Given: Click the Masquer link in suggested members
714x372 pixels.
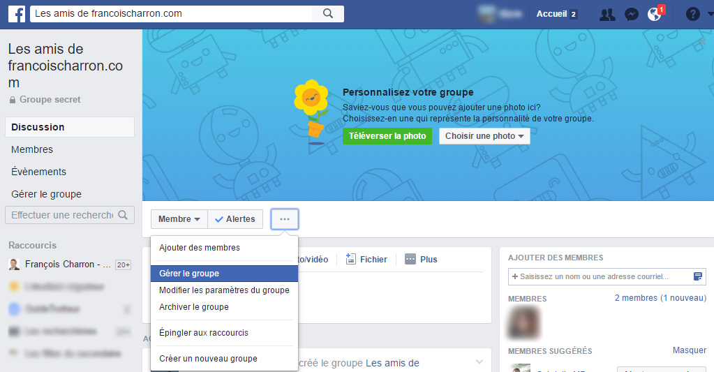Looking at the screenshot, I should [689, 350].
